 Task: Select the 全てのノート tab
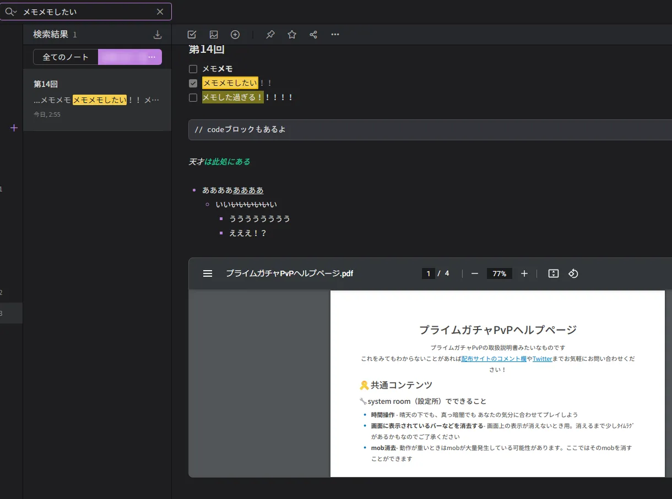pos(66,57)
